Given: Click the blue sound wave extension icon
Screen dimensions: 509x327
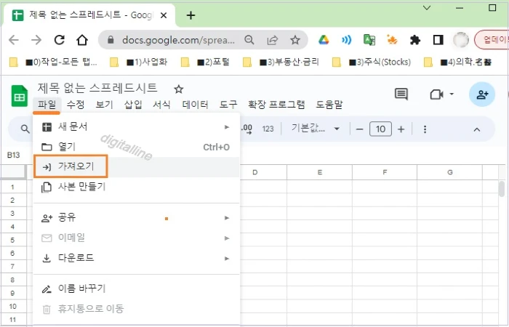Looking at the screenshot, I should pyautogui.click(x=346, y=40).
